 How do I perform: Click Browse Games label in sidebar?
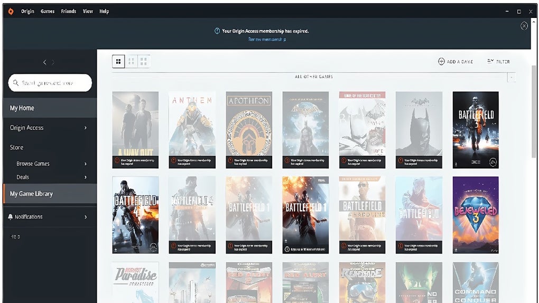point(33,164)
